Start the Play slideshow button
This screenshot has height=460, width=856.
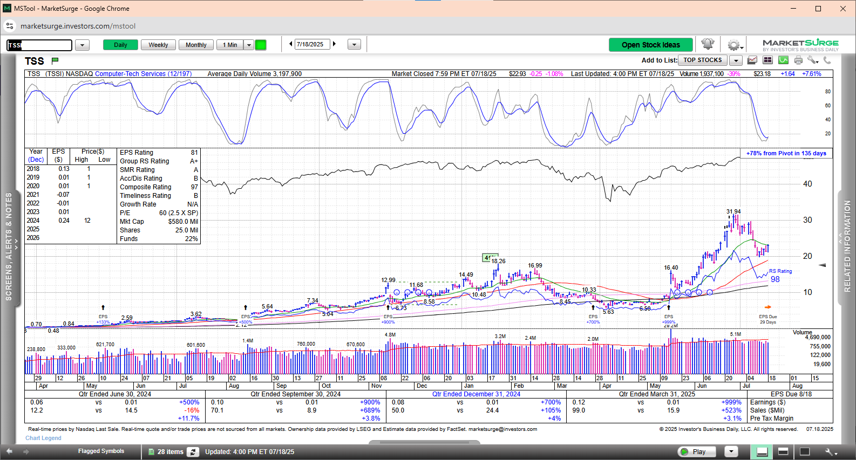697,452
